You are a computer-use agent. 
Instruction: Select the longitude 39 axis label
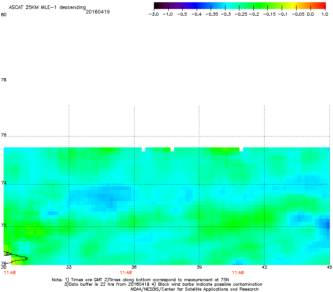pos(199,267)
